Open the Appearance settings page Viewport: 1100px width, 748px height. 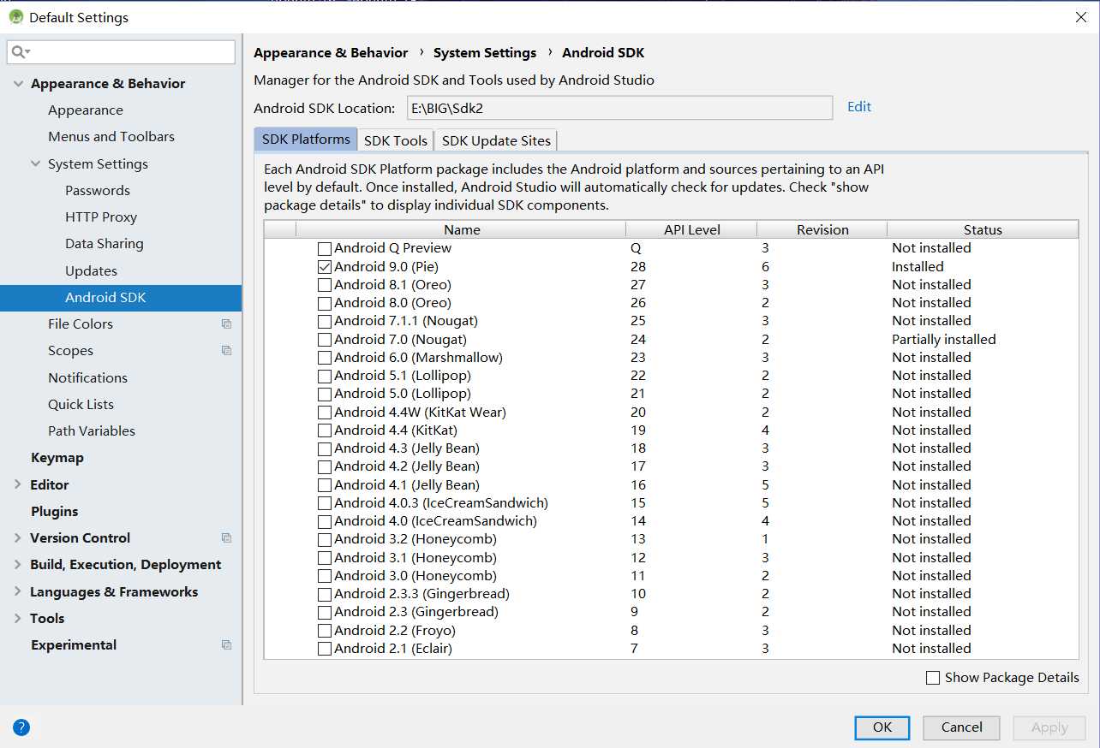[86, 110]
